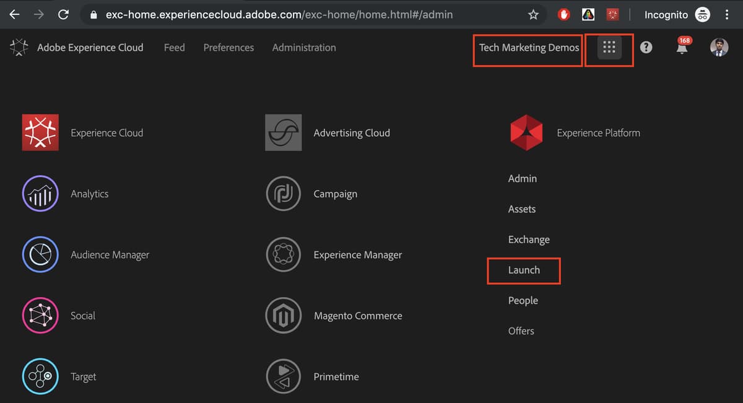Click the Tech Marketing Demos button
Image resolution: width=743 pixels, height=403 pixels.
pos(527,47)
